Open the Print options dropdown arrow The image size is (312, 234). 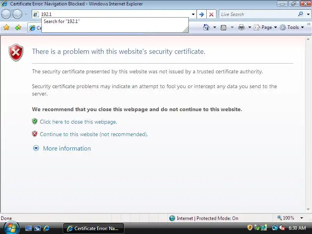250,27
